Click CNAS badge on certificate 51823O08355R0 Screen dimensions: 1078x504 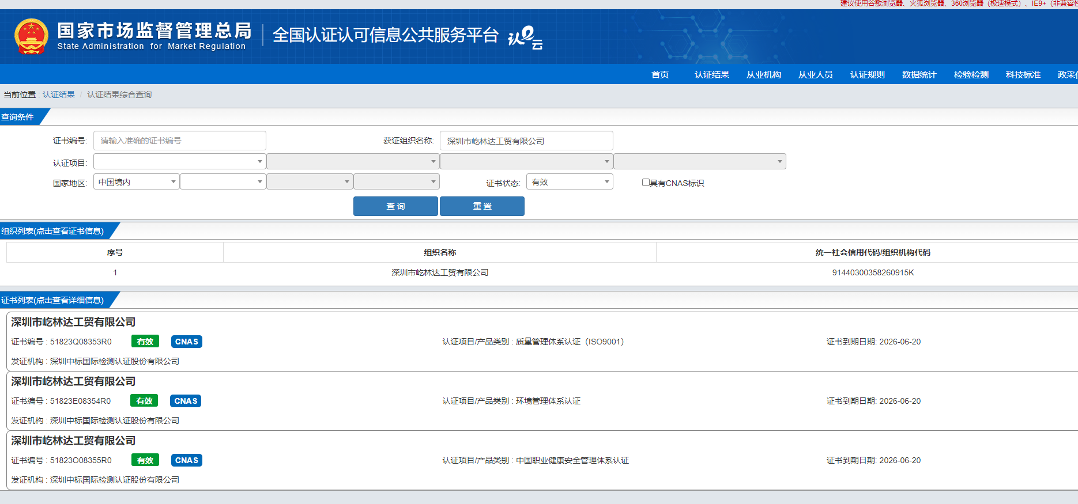[186, 460]
